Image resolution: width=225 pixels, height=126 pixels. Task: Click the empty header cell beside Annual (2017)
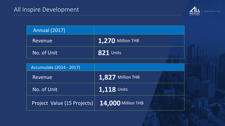[139, 30]
